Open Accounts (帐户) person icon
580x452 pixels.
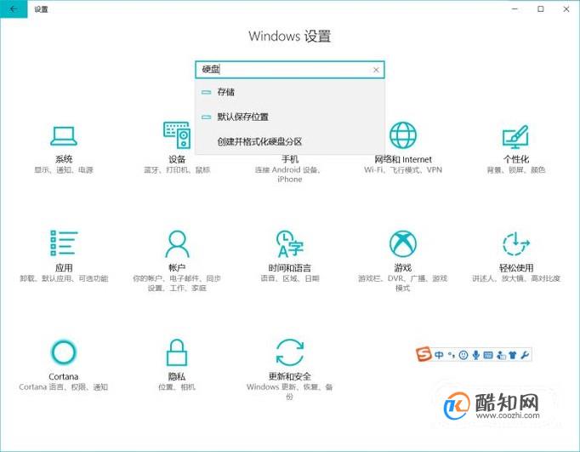coord(177,243)
